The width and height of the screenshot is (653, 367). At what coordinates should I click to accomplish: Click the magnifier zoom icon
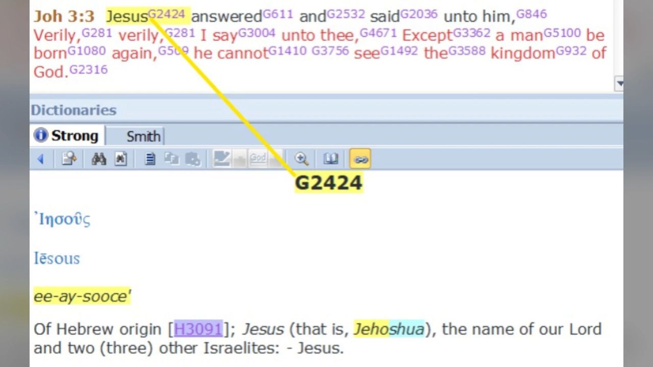point(302,159)
